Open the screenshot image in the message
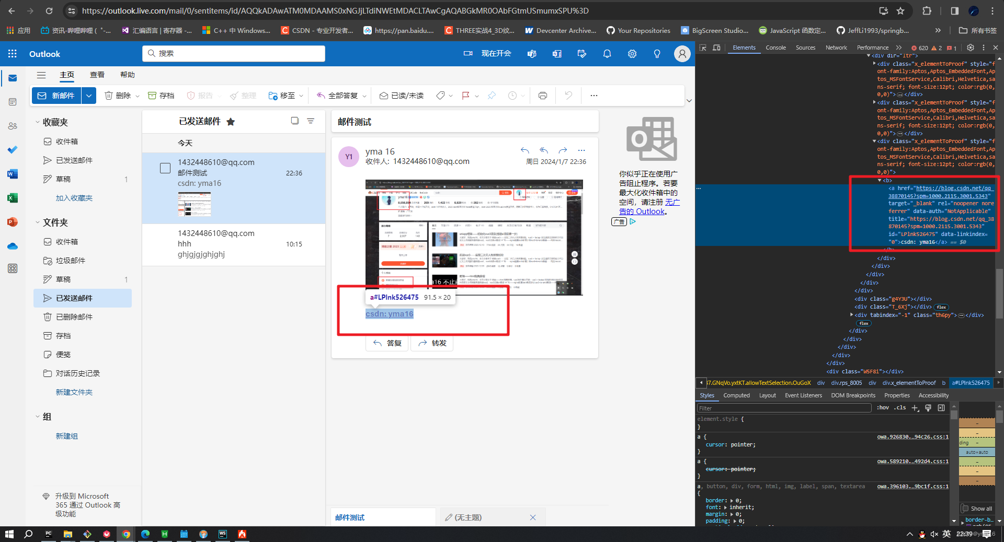1004x542 pixels. coord(474,237)
